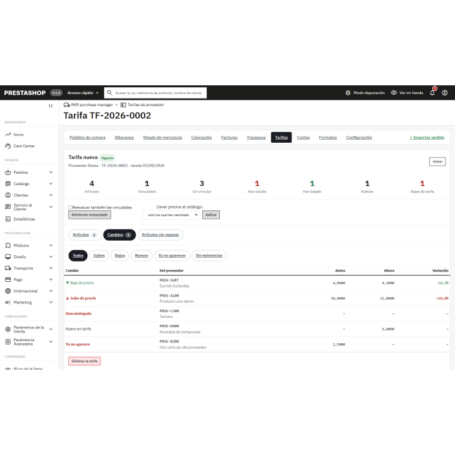Screen dimensions: 455x455
Task: Expand the Clientes menu chevron
Action: click(x=51, y=195)
